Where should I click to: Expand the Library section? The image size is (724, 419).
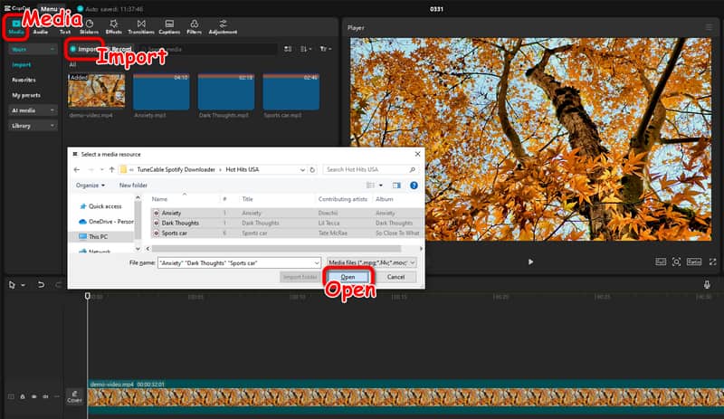[33, 126]
